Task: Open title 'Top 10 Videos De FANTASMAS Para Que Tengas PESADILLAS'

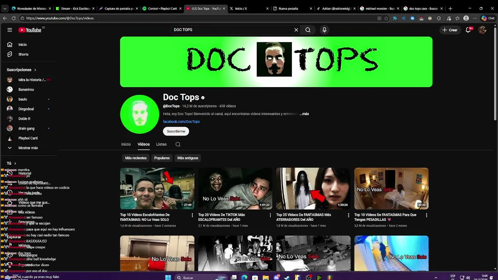Action: point(385,217)
